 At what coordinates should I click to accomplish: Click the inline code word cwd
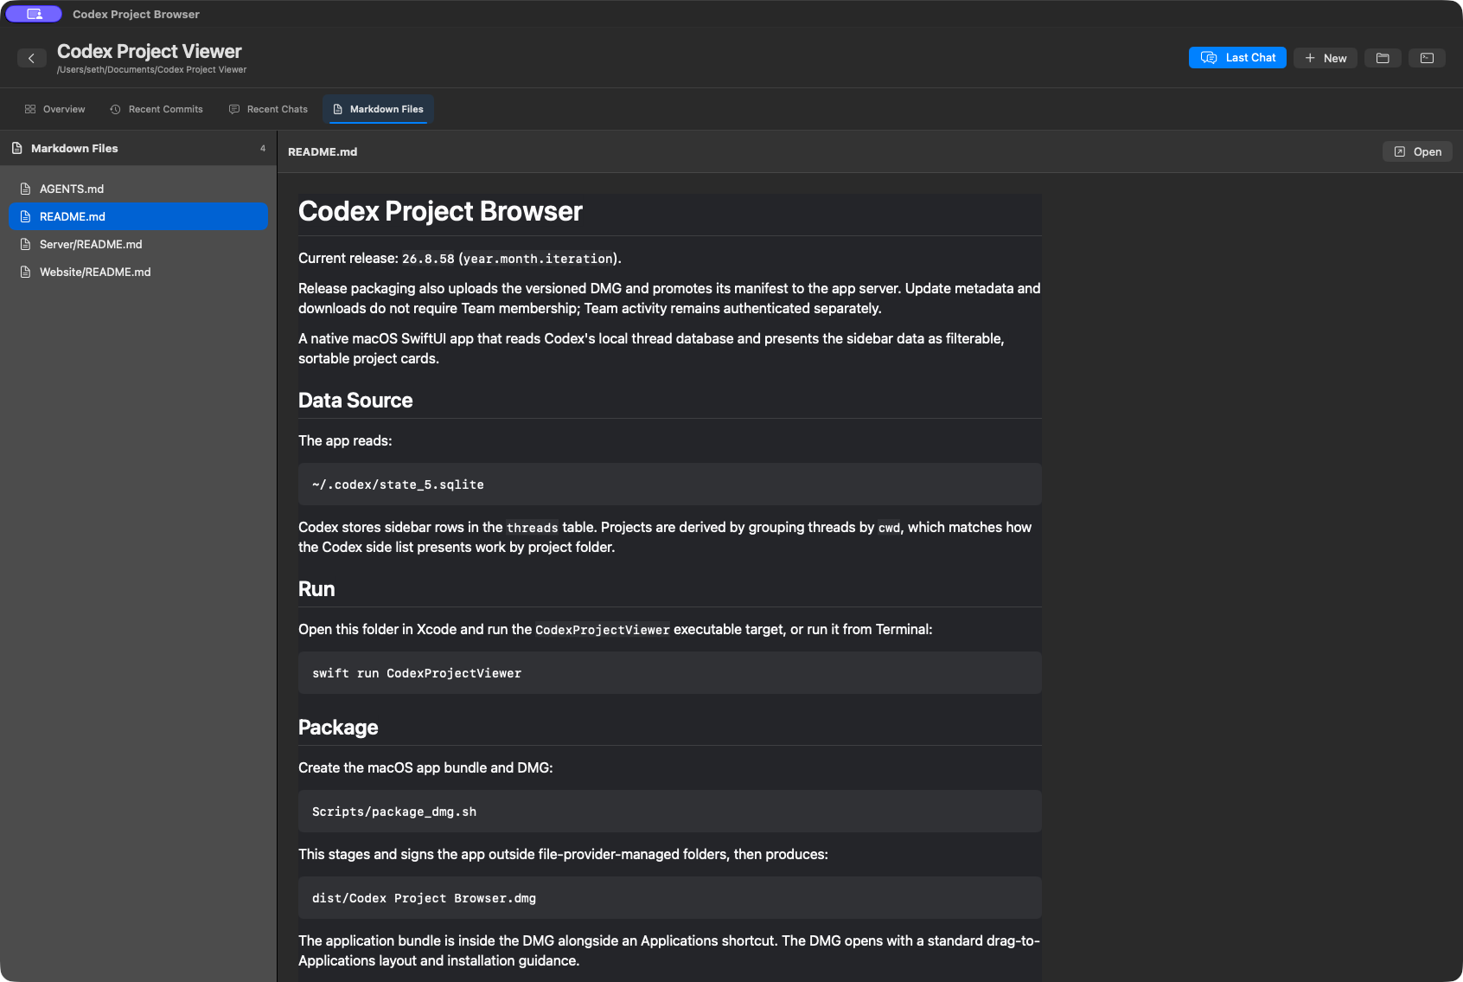pyautogui.click(x=890, y=528)
